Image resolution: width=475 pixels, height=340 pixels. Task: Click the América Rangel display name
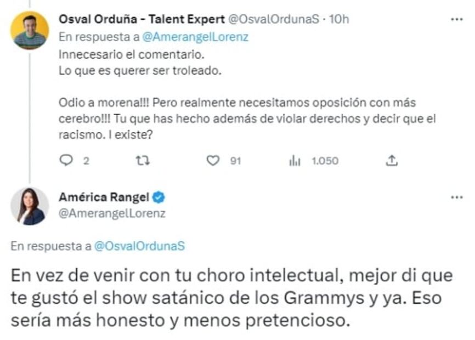pyautogui.click(x=104, y=198)
